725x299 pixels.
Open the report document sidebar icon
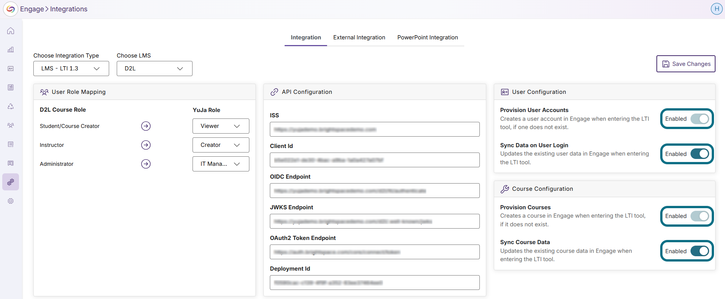point(11,87)
